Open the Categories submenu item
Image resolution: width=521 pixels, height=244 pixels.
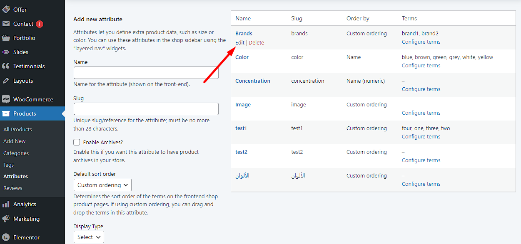(16, 153)
